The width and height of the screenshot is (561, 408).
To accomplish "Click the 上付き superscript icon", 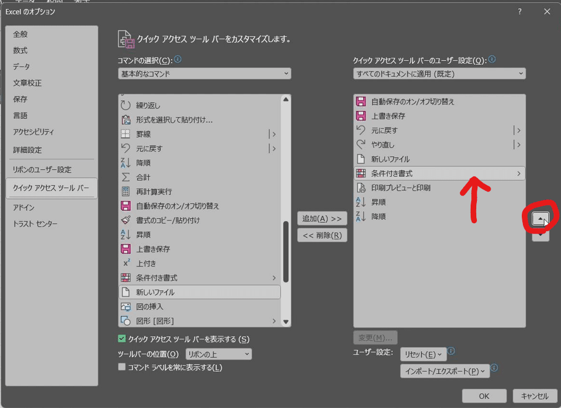I will pyautogui.click(x=126, y=263).
